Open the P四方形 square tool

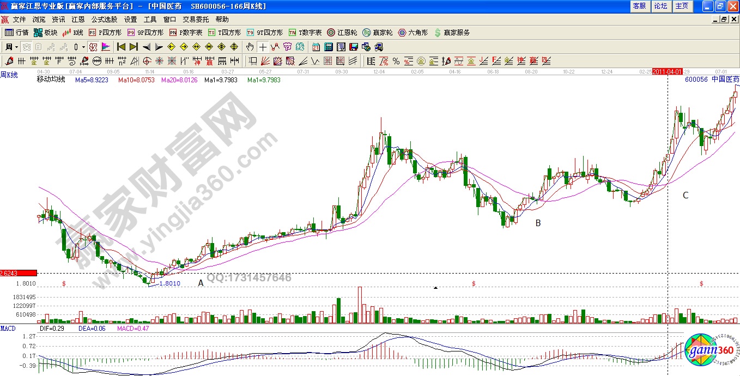coord(105,33)
